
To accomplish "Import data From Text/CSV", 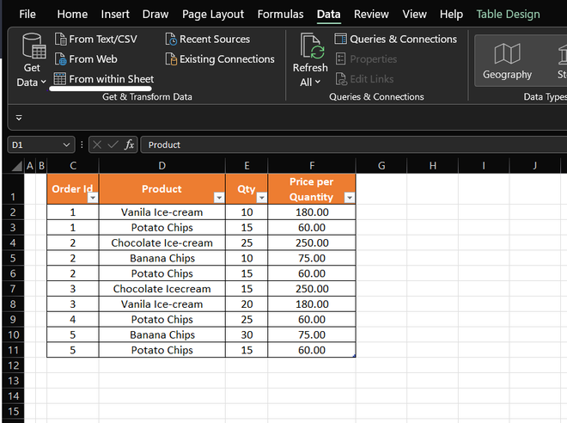I will 96,39.
